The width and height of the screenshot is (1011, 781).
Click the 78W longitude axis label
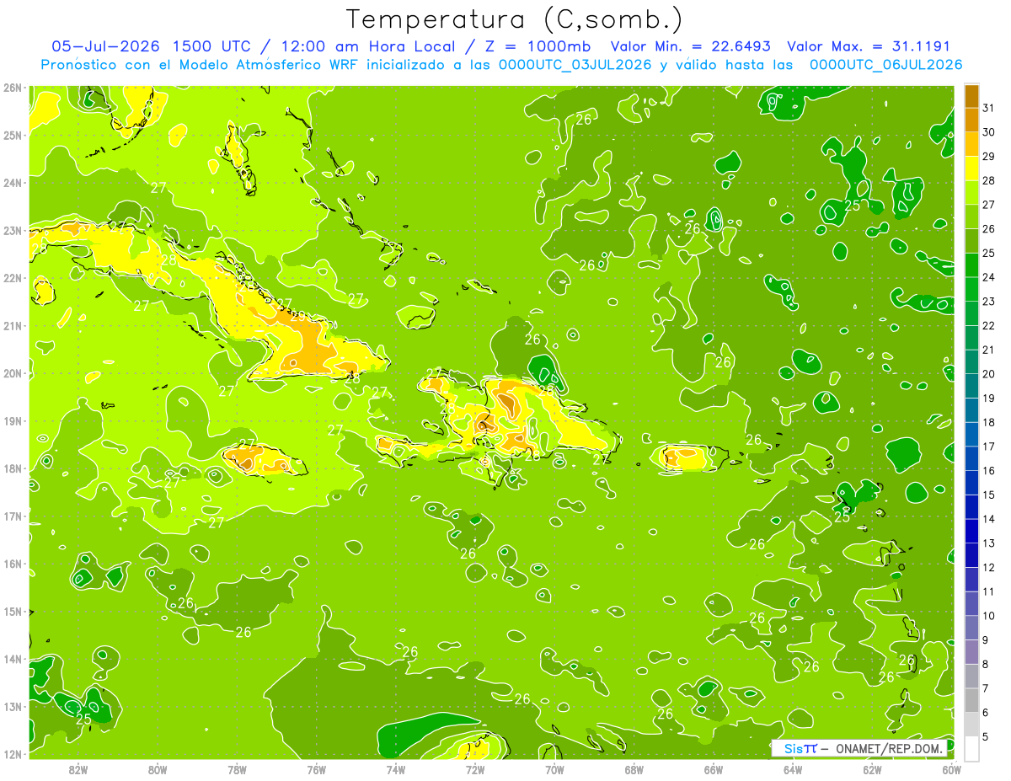click(237, 770)
